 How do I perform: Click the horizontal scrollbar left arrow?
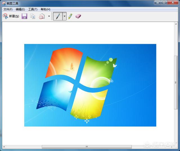(4, 147)
